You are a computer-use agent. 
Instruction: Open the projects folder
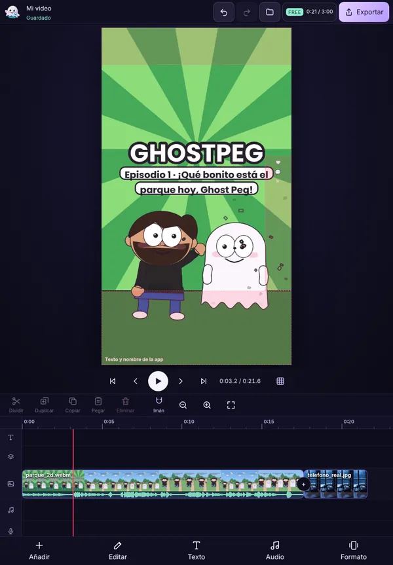click(x=270, y=12)
